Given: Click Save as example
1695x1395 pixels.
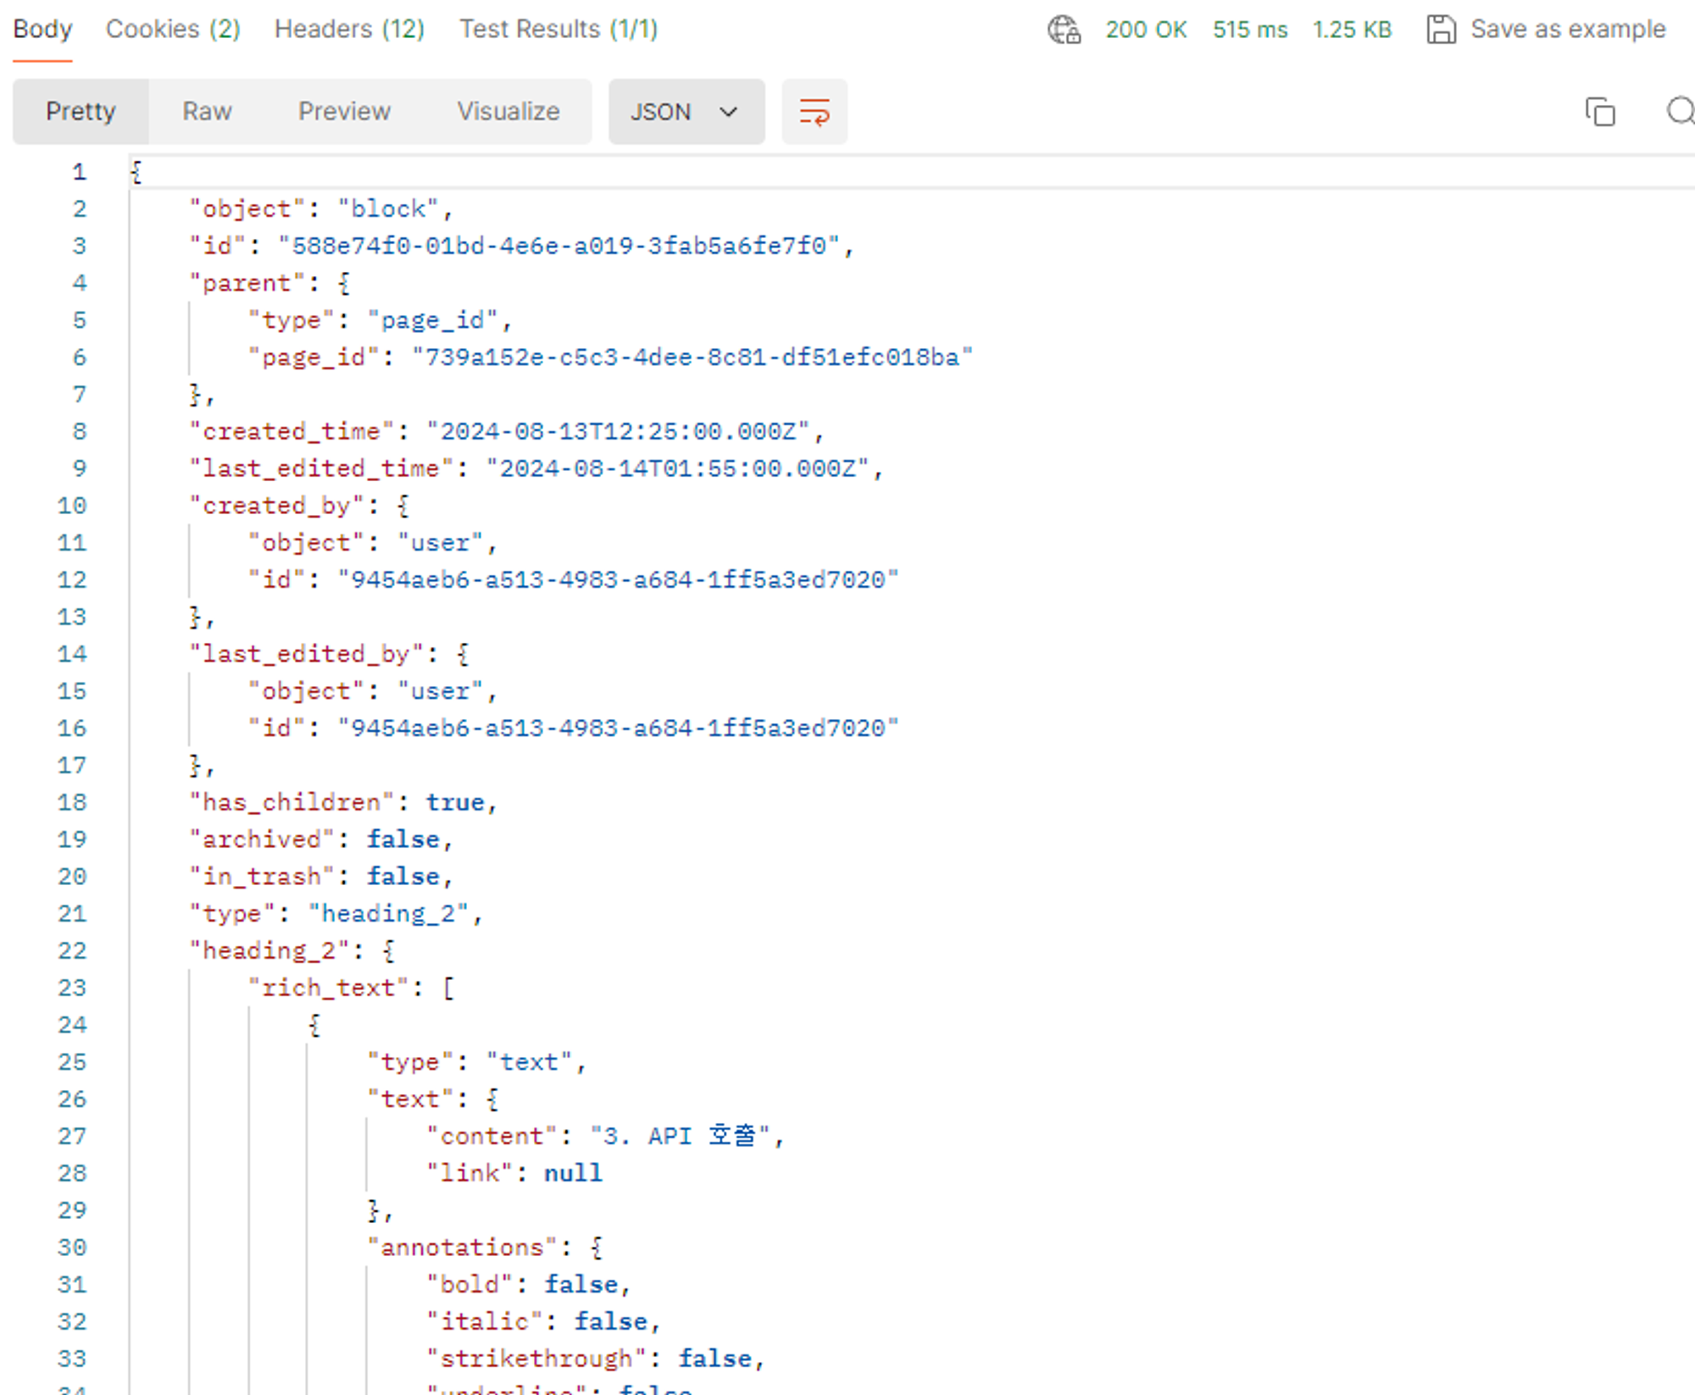Looking at the screenshot, I should pyautogui.click(x=1568, y=30).
